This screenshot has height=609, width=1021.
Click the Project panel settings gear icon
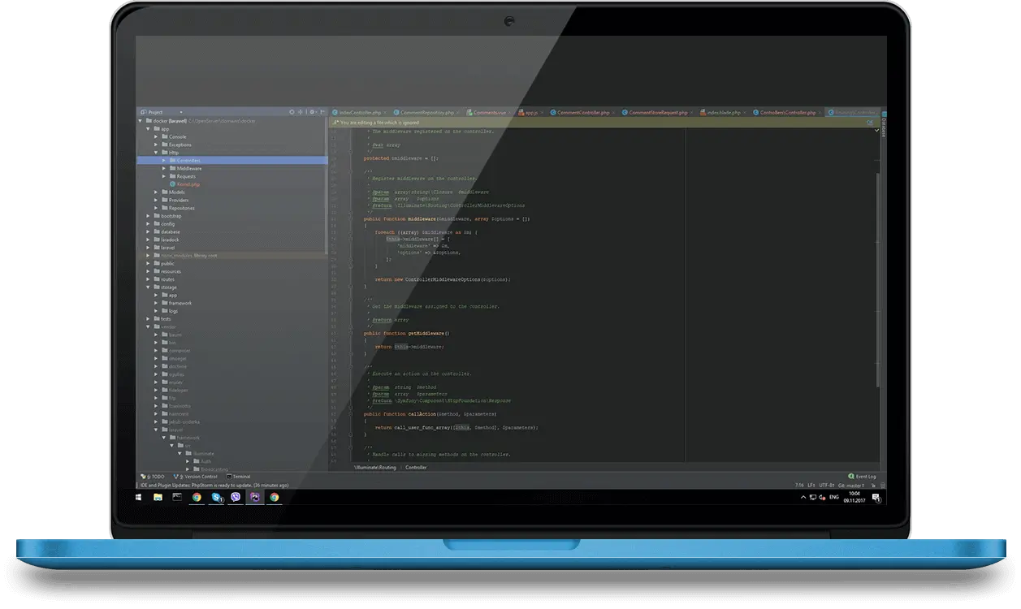pyautogui.click(x=311, y=112)
